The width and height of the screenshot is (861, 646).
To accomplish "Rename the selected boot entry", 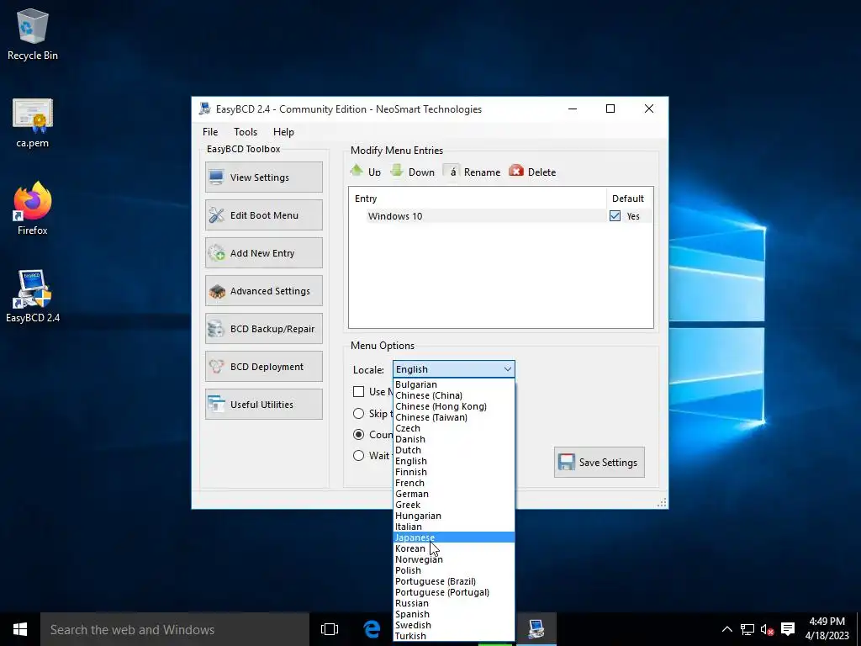I will pos(473,172).
